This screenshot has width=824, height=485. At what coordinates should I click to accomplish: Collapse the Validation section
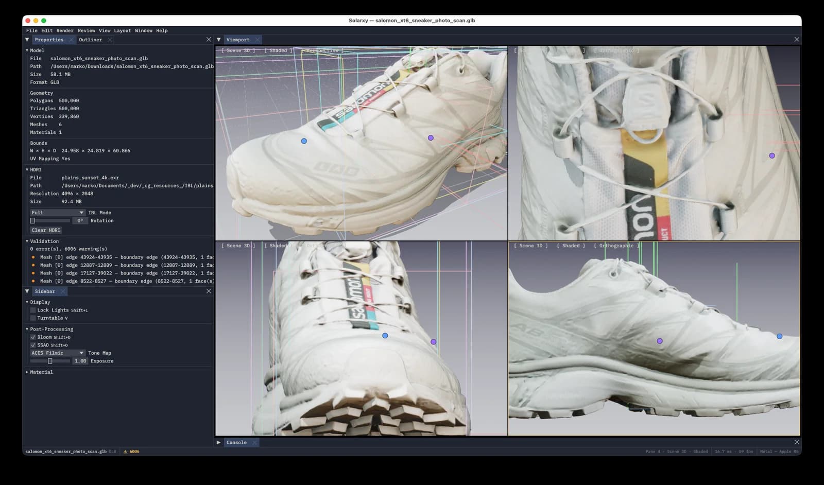pos(27,241)
